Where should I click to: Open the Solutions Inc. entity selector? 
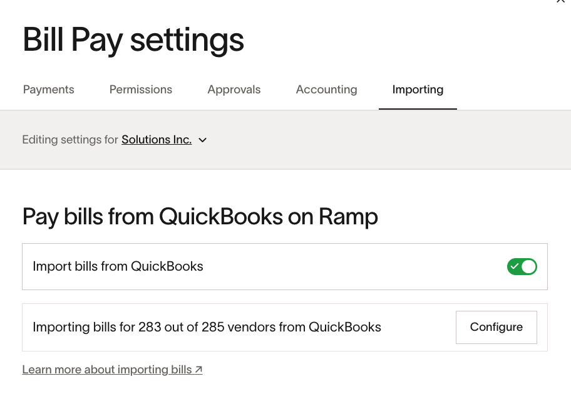(x=157, y=140)
